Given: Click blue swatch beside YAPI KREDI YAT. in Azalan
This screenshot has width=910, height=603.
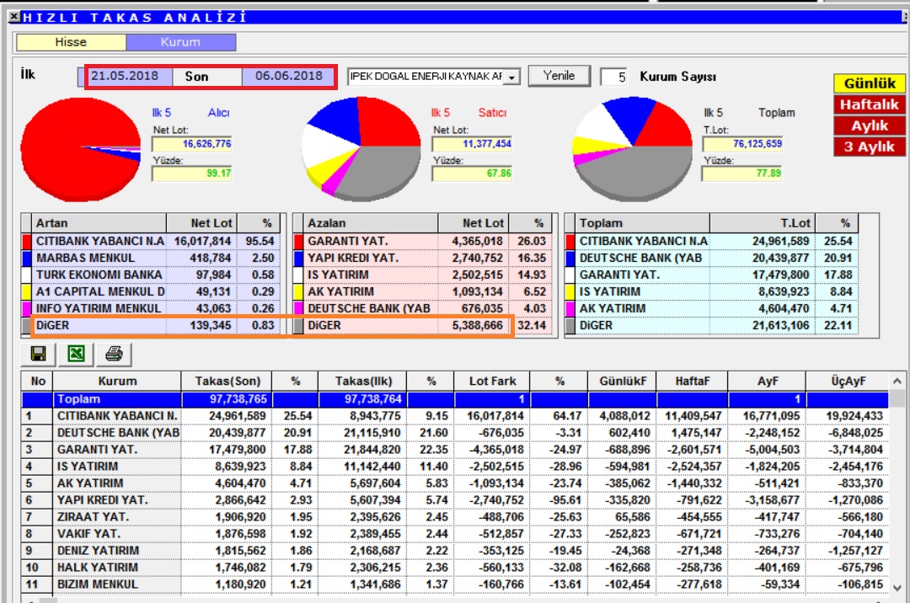Looking at the screenshot, I should 298,258.
